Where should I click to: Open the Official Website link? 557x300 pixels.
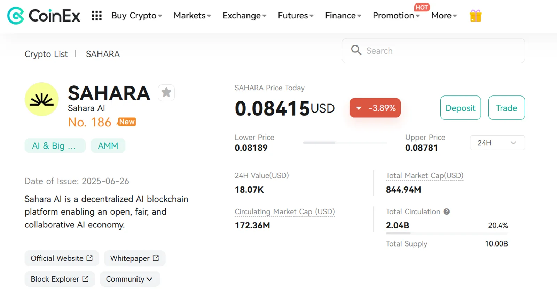[x=62, y=258]
